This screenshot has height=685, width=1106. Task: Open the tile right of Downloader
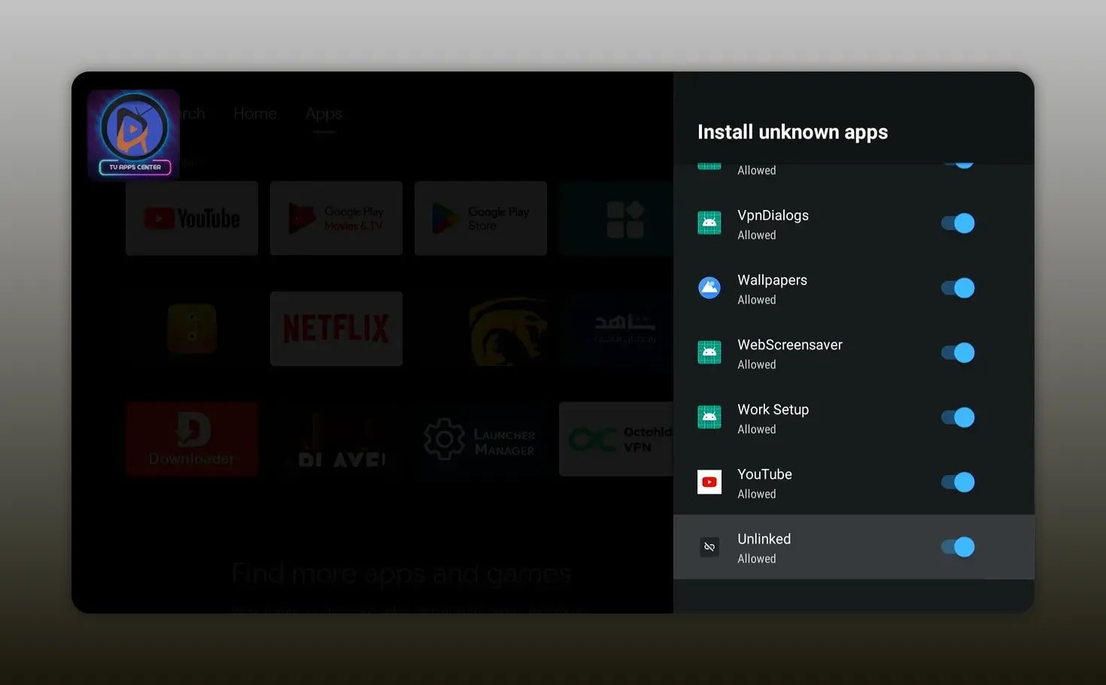[336, 440]
